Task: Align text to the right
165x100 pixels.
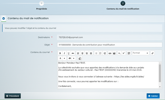Action: 87,53
